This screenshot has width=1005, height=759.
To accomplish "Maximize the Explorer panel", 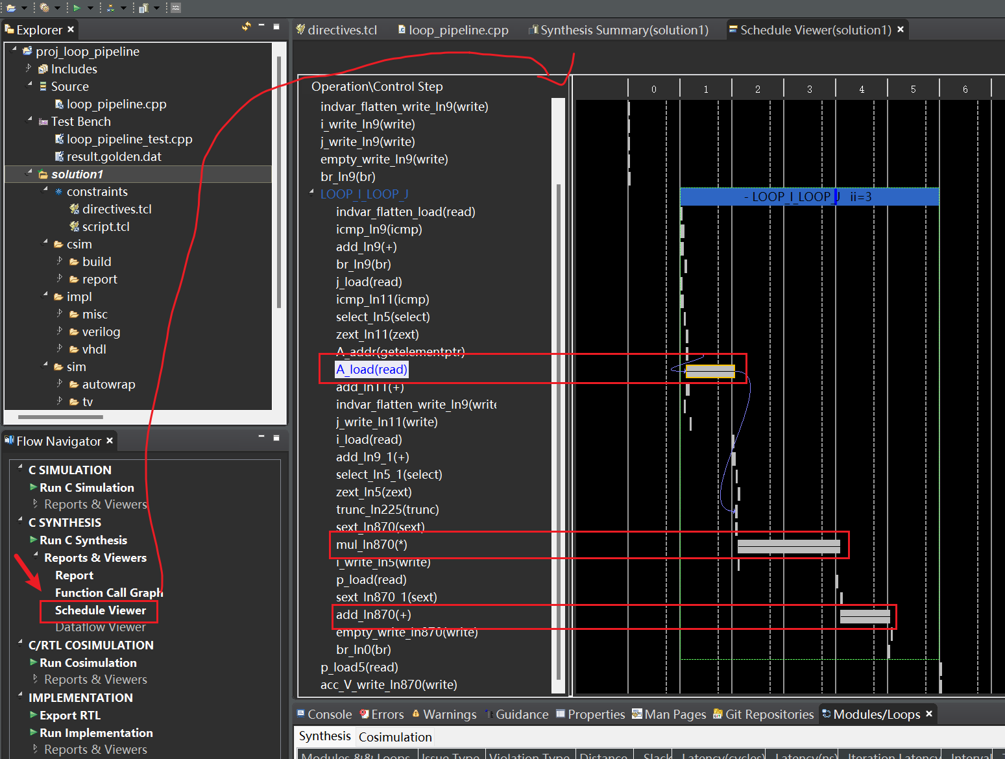I will point(276,27).
